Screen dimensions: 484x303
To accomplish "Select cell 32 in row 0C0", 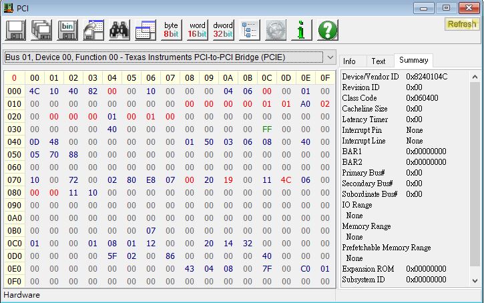I will [248, 244].
